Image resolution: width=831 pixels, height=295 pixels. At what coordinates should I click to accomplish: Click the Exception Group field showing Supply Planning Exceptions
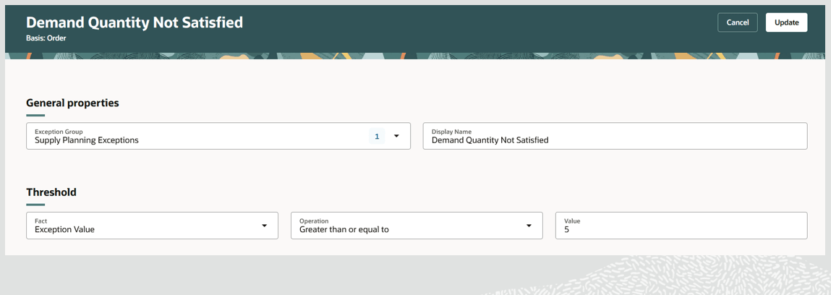pos(218,136)
